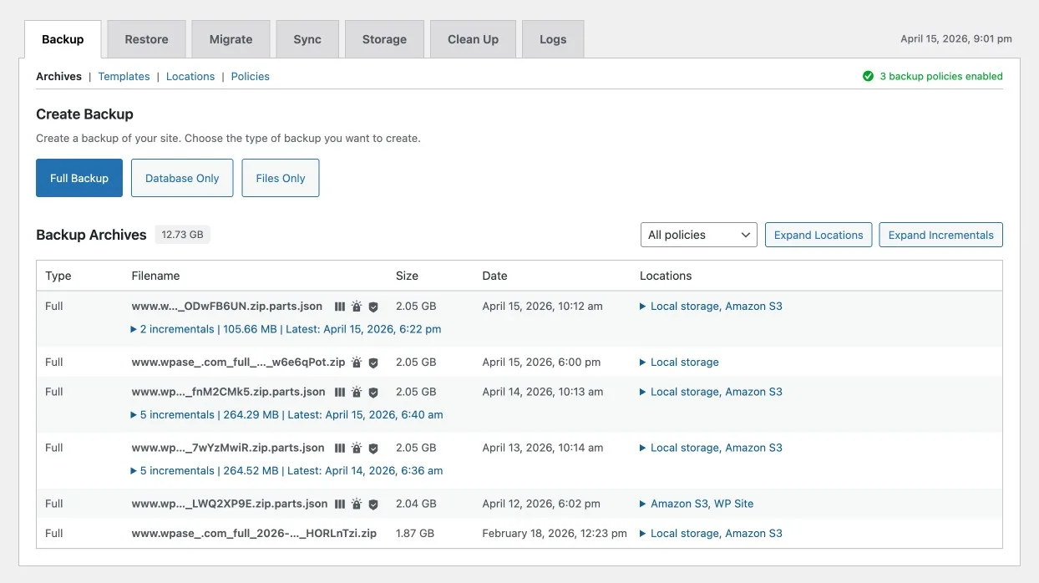Click the shield icon on LWQ2XP9E backup row
The height and width of the screenshot is (583, 1039).
(x=373, y=504)
